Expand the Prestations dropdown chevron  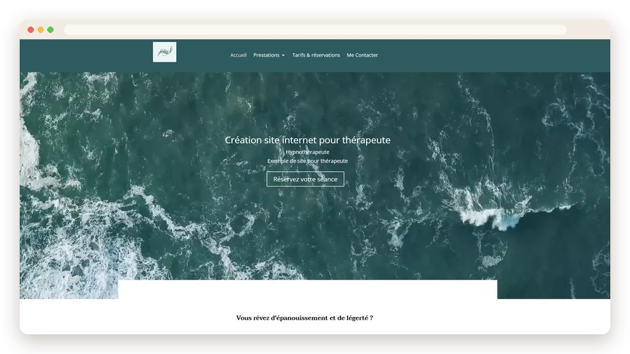[x=283, y=55]
